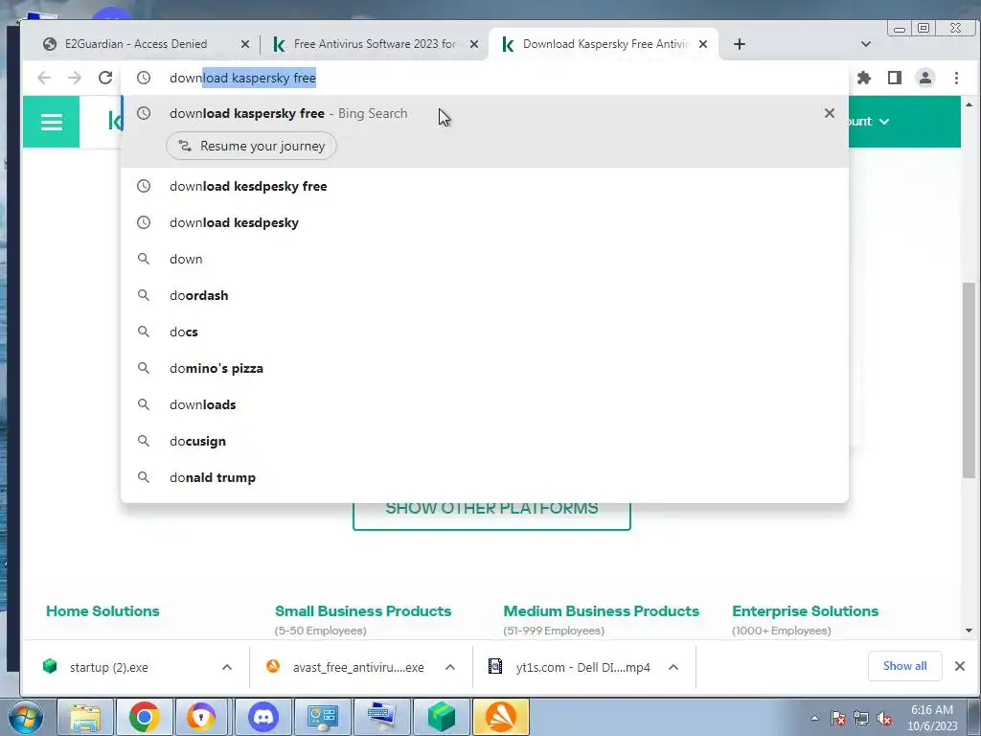Open the Chrome profile avatar icon
Screen dimensions: 981x736
pos(925,78)
